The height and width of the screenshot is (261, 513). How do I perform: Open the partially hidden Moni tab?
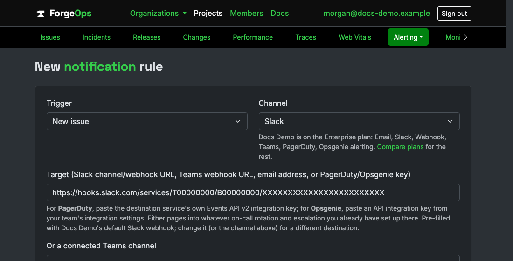click(453, 37)
